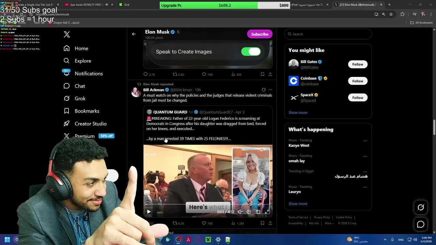
Task: Switch to the Kick browser tab
Action: pyautogui.click(x=127, y=5)
